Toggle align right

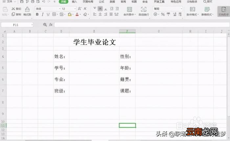click(x=105, y=14)
